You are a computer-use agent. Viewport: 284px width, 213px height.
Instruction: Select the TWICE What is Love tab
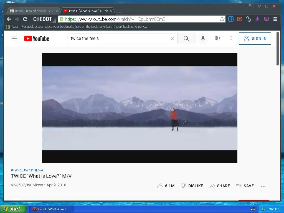tap(85, 11)
